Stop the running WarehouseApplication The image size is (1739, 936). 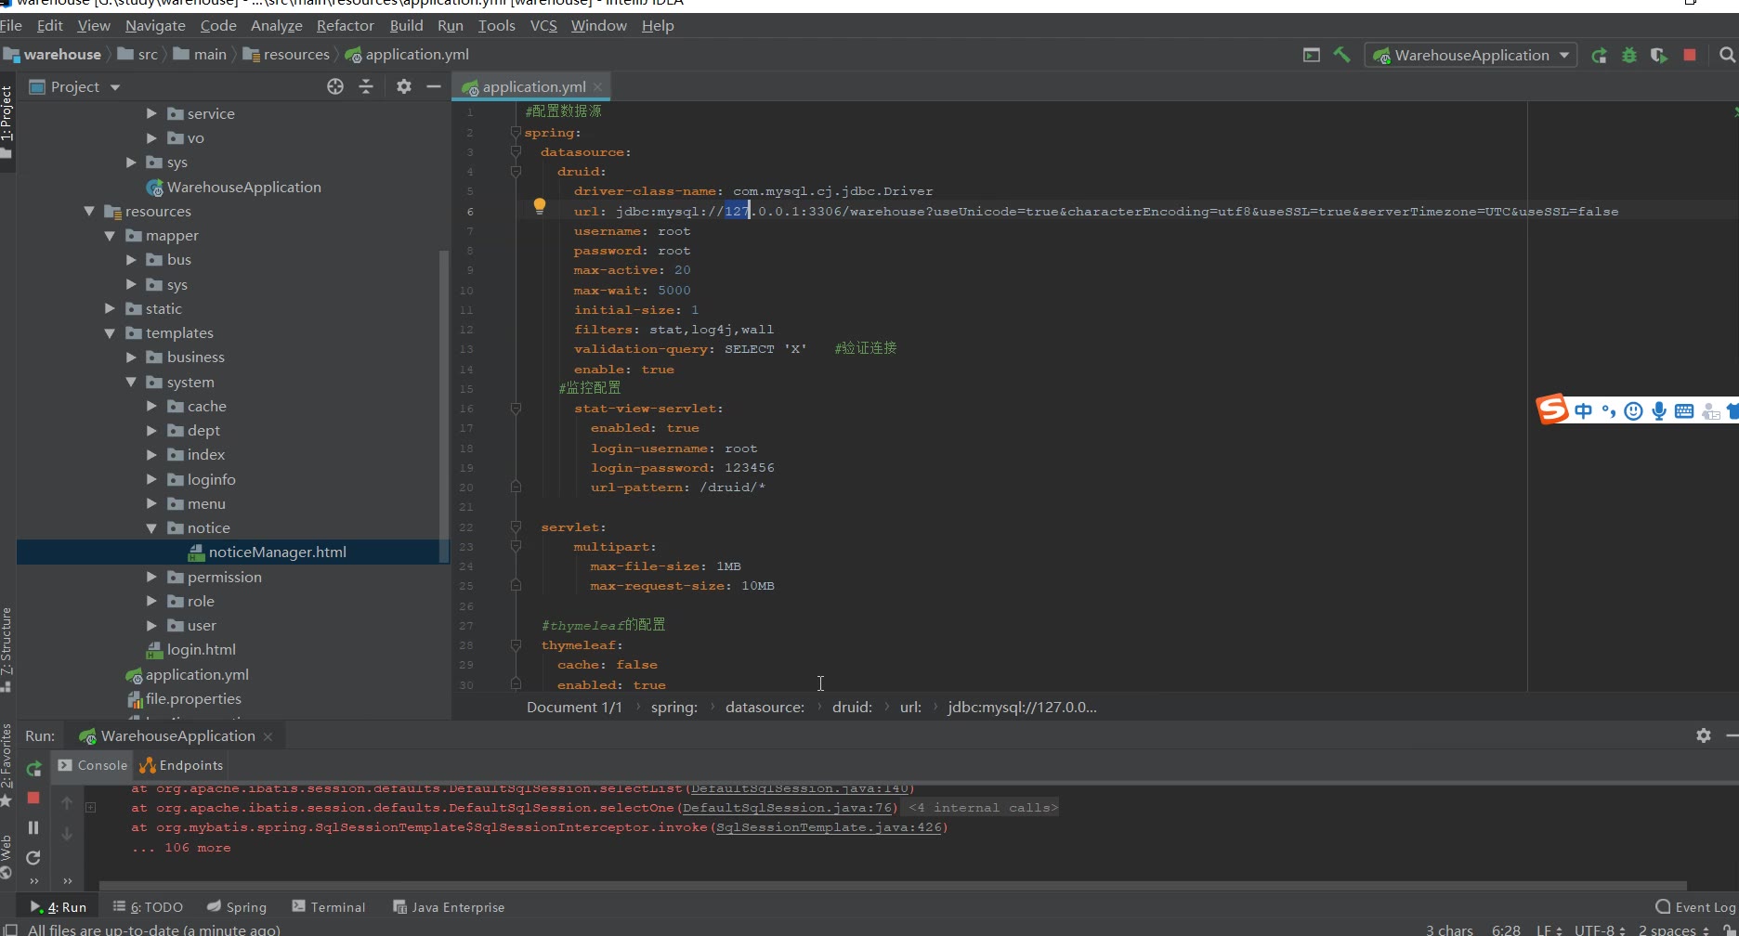1690,56
